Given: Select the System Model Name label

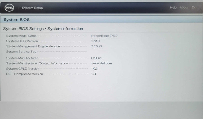Looking at the screenshot, I should 21,36.
